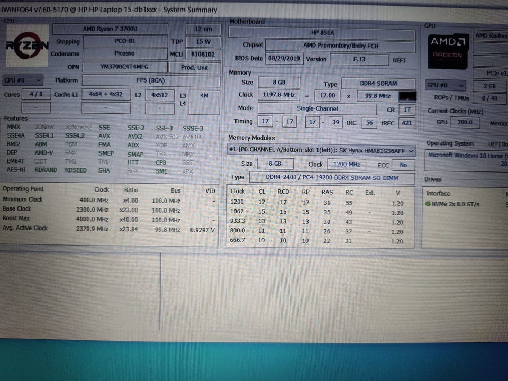Click the tRFC 421 timing value
508x381 pixels.
(406, 123)
